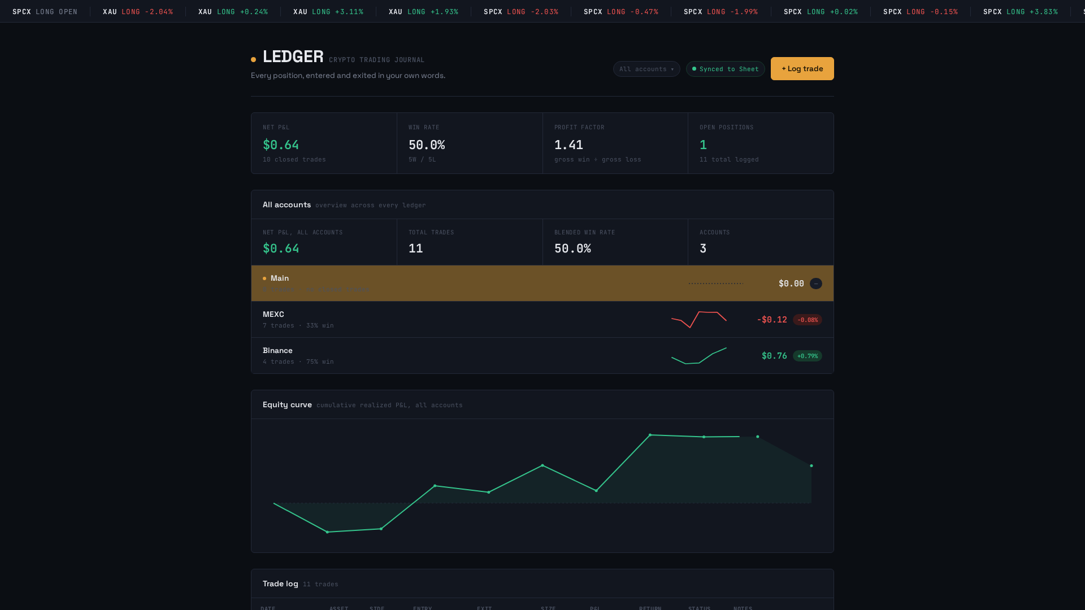
Task: Click '5W / 5L' under Win Rate
Action: [422, 159]
